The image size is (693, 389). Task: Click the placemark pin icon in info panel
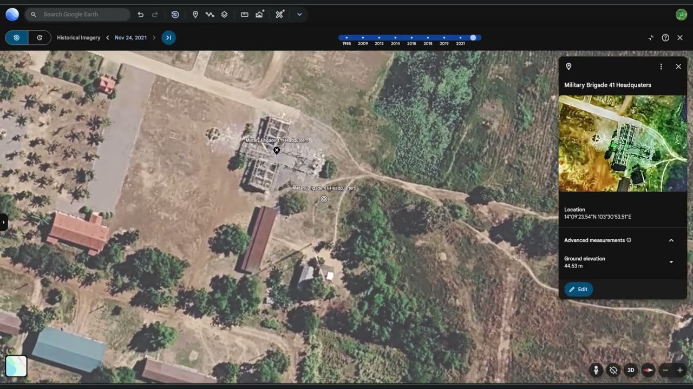tap(568, 66)
